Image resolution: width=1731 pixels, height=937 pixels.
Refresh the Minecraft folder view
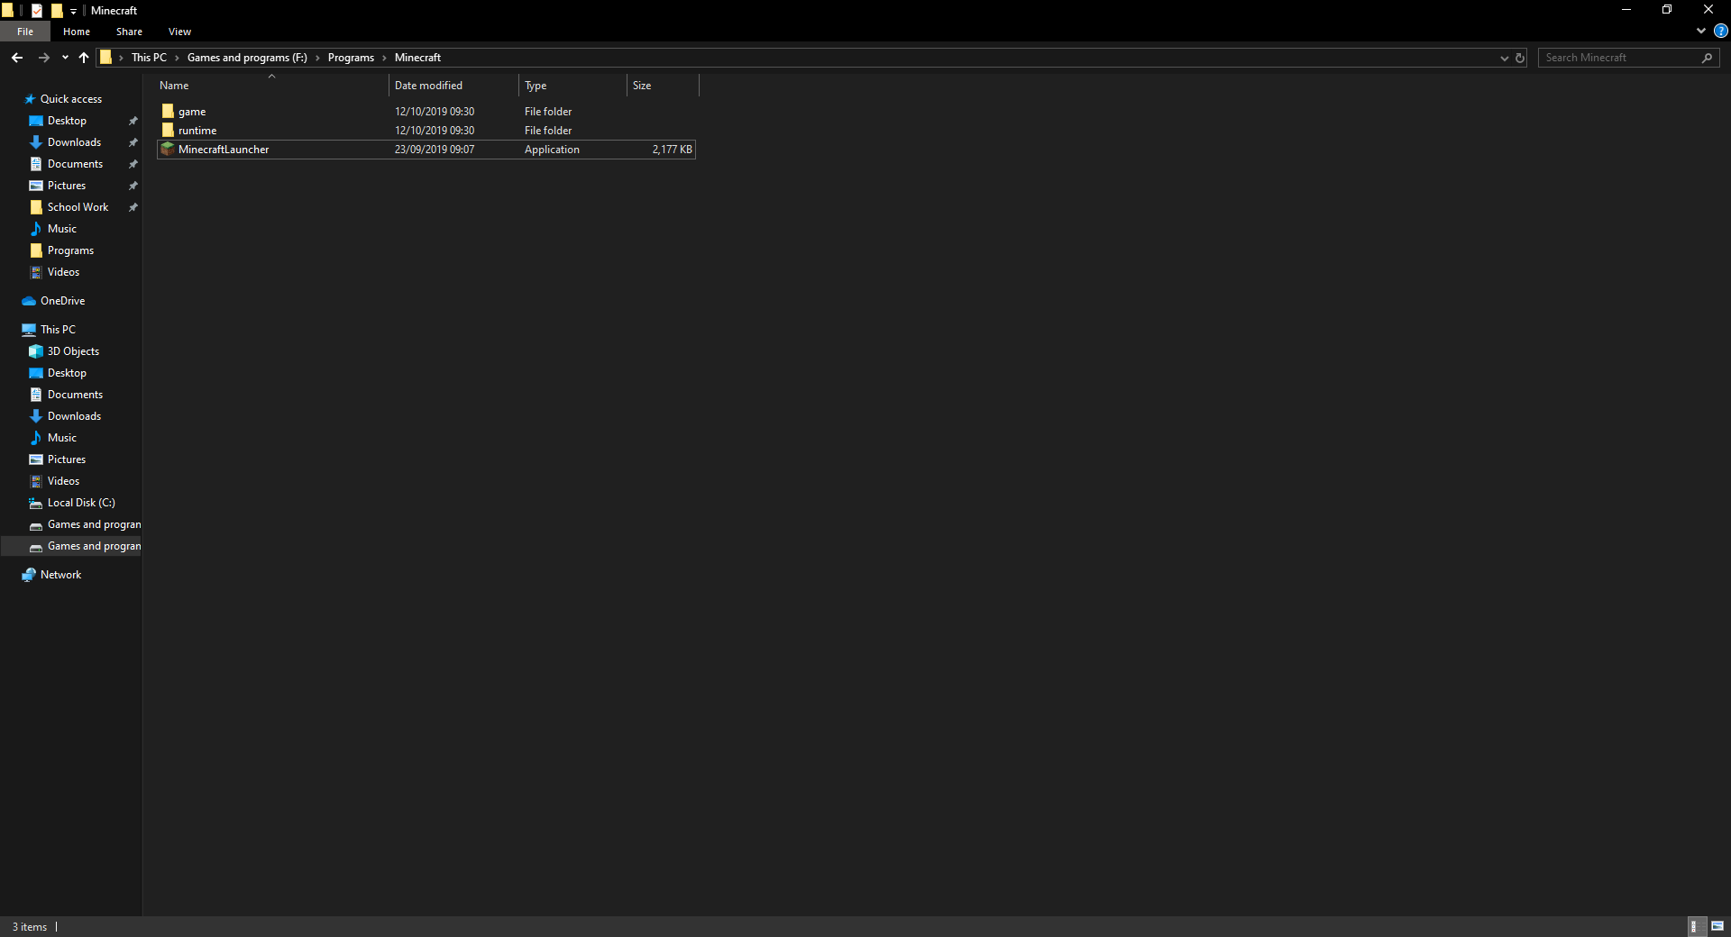[x=1520, y=58]
